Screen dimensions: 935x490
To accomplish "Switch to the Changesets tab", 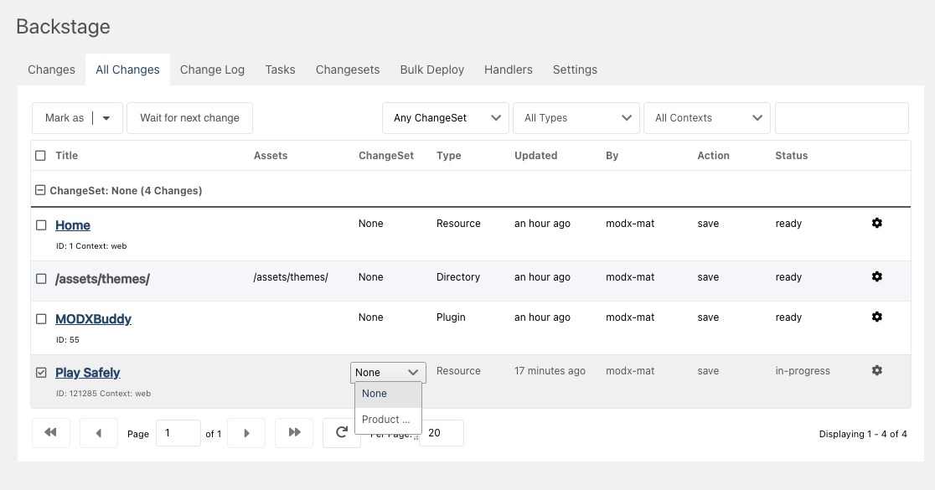I will (348, 70).
